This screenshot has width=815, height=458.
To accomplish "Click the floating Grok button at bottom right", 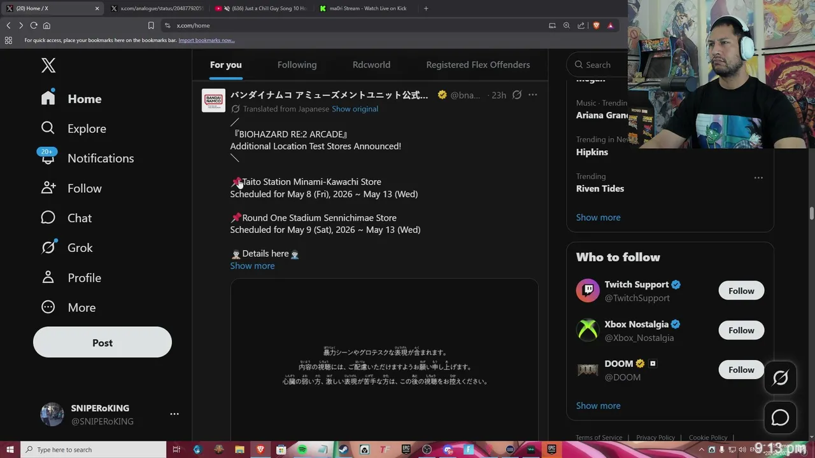I will pos(780,378).
